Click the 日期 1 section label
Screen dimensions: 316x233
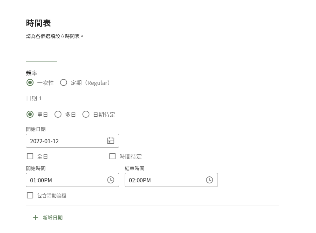(34, 98)
